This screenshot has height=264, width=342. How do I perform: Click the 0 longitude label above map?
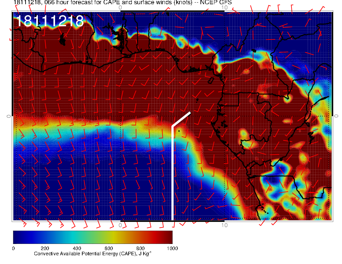click(120, 7)
